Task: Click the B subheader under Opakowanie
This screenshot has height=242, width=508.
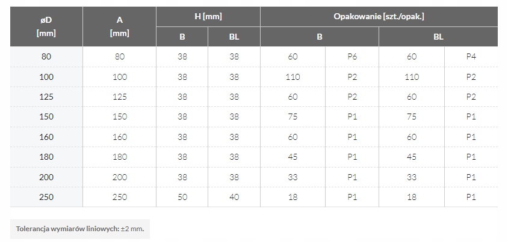Action: point(320,37)
